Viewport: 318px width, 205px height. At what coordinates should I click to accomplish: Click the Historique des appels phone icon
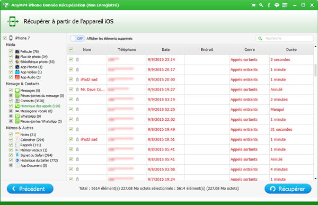[17, 106]
